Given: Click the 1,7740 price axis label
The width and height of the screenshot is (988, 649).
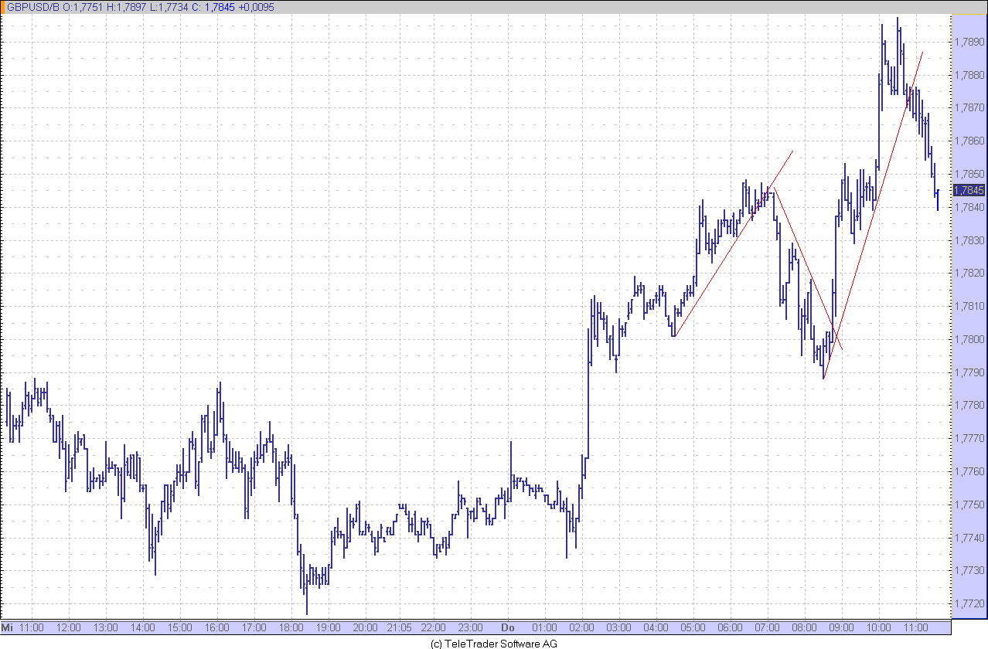Looking at the screenshot, I should pos(969,538).
